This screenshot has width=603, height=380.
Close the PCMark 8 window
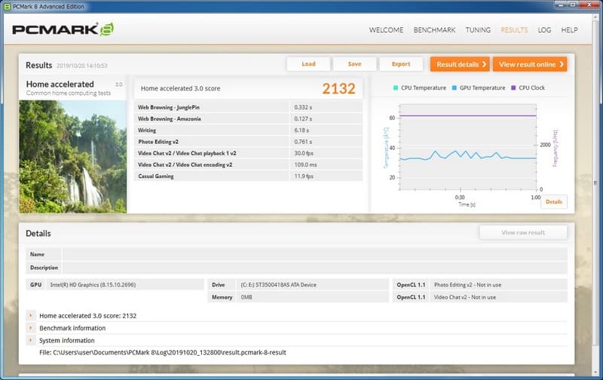coord(589,5)
